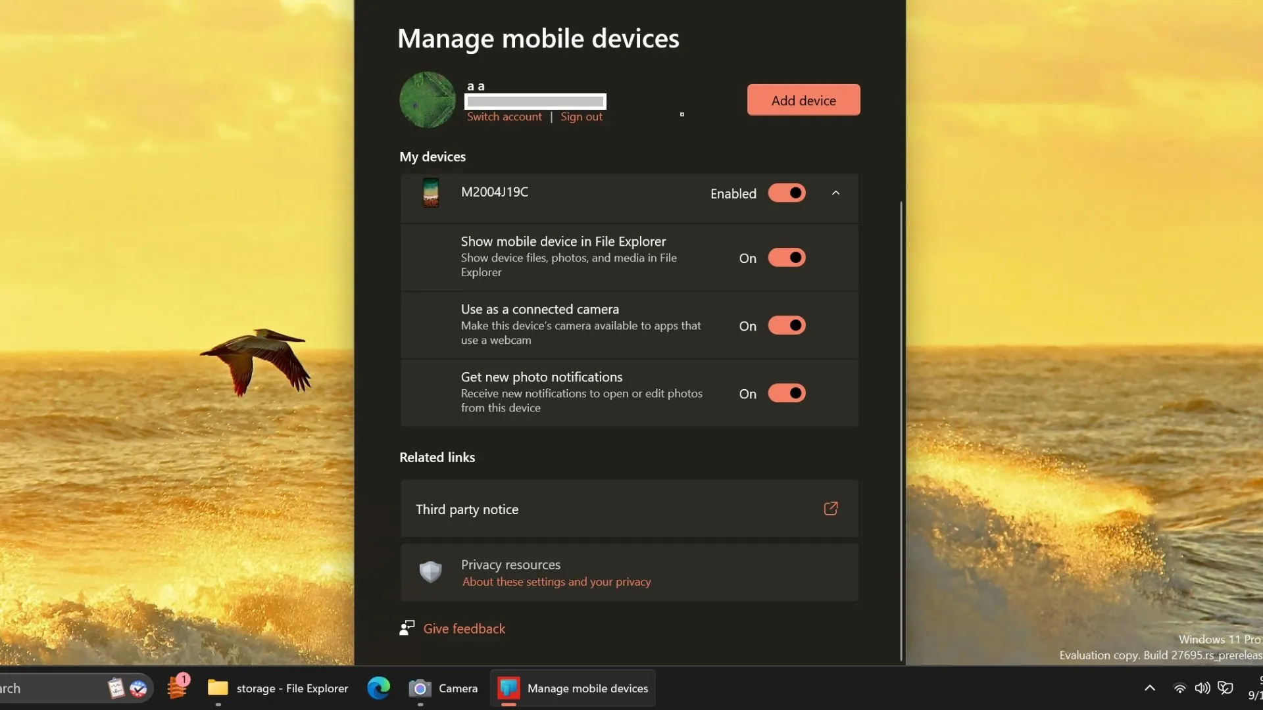Select Switch account link
1263x710 pixels.
coord(505,116)
